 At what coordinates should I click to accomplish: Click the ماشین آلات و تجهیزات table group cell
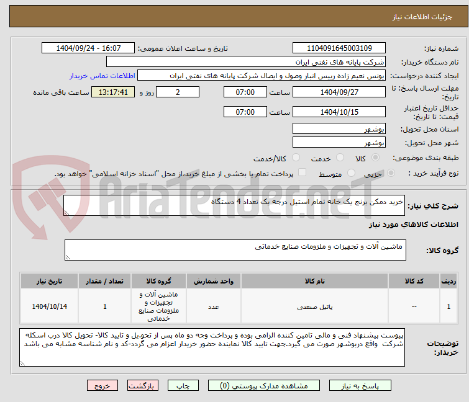(158, 306)
